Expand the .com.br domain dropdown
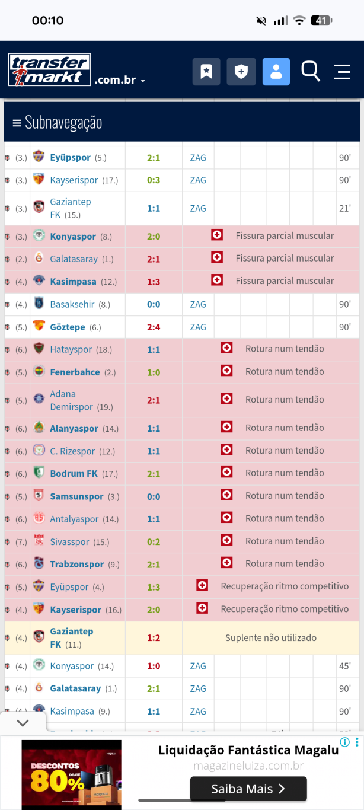364x810 pixels. click(120, 80)
